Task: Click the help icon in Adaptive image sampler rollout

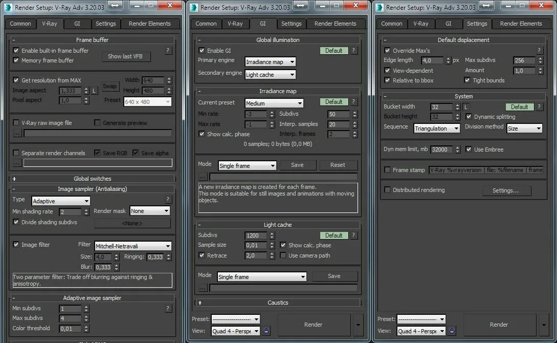Action: (x=168, y=308)
